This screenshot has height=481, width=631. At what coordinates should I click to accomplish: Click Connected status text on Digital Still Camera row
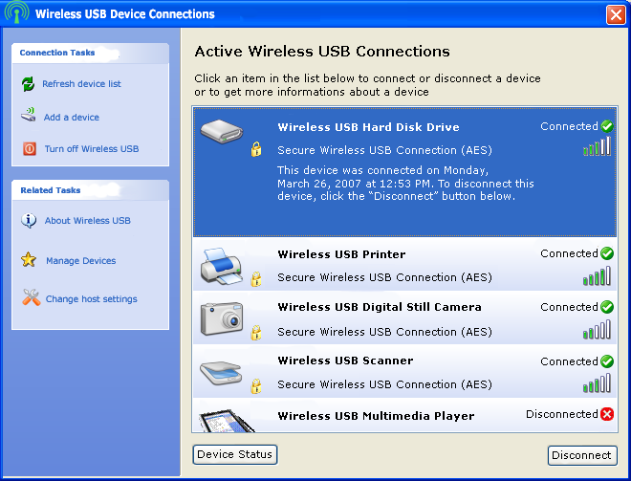(x=569, y=307)
